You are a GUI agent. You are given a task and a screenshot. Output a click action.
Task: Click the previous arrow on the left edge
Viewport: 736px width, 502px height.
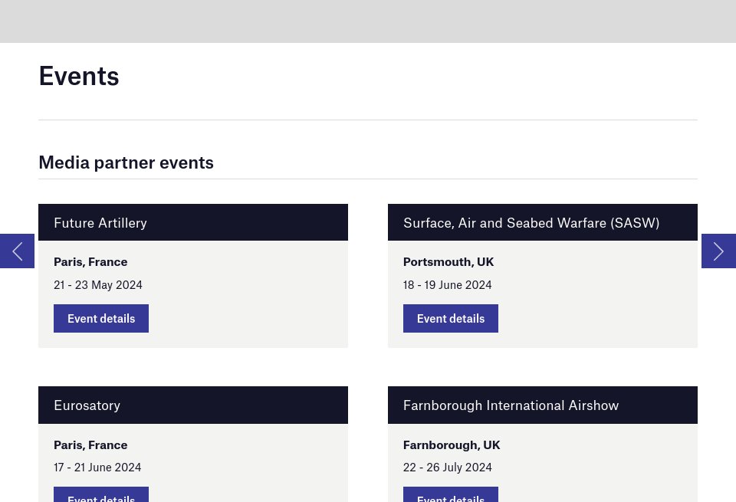coord(17,251)
